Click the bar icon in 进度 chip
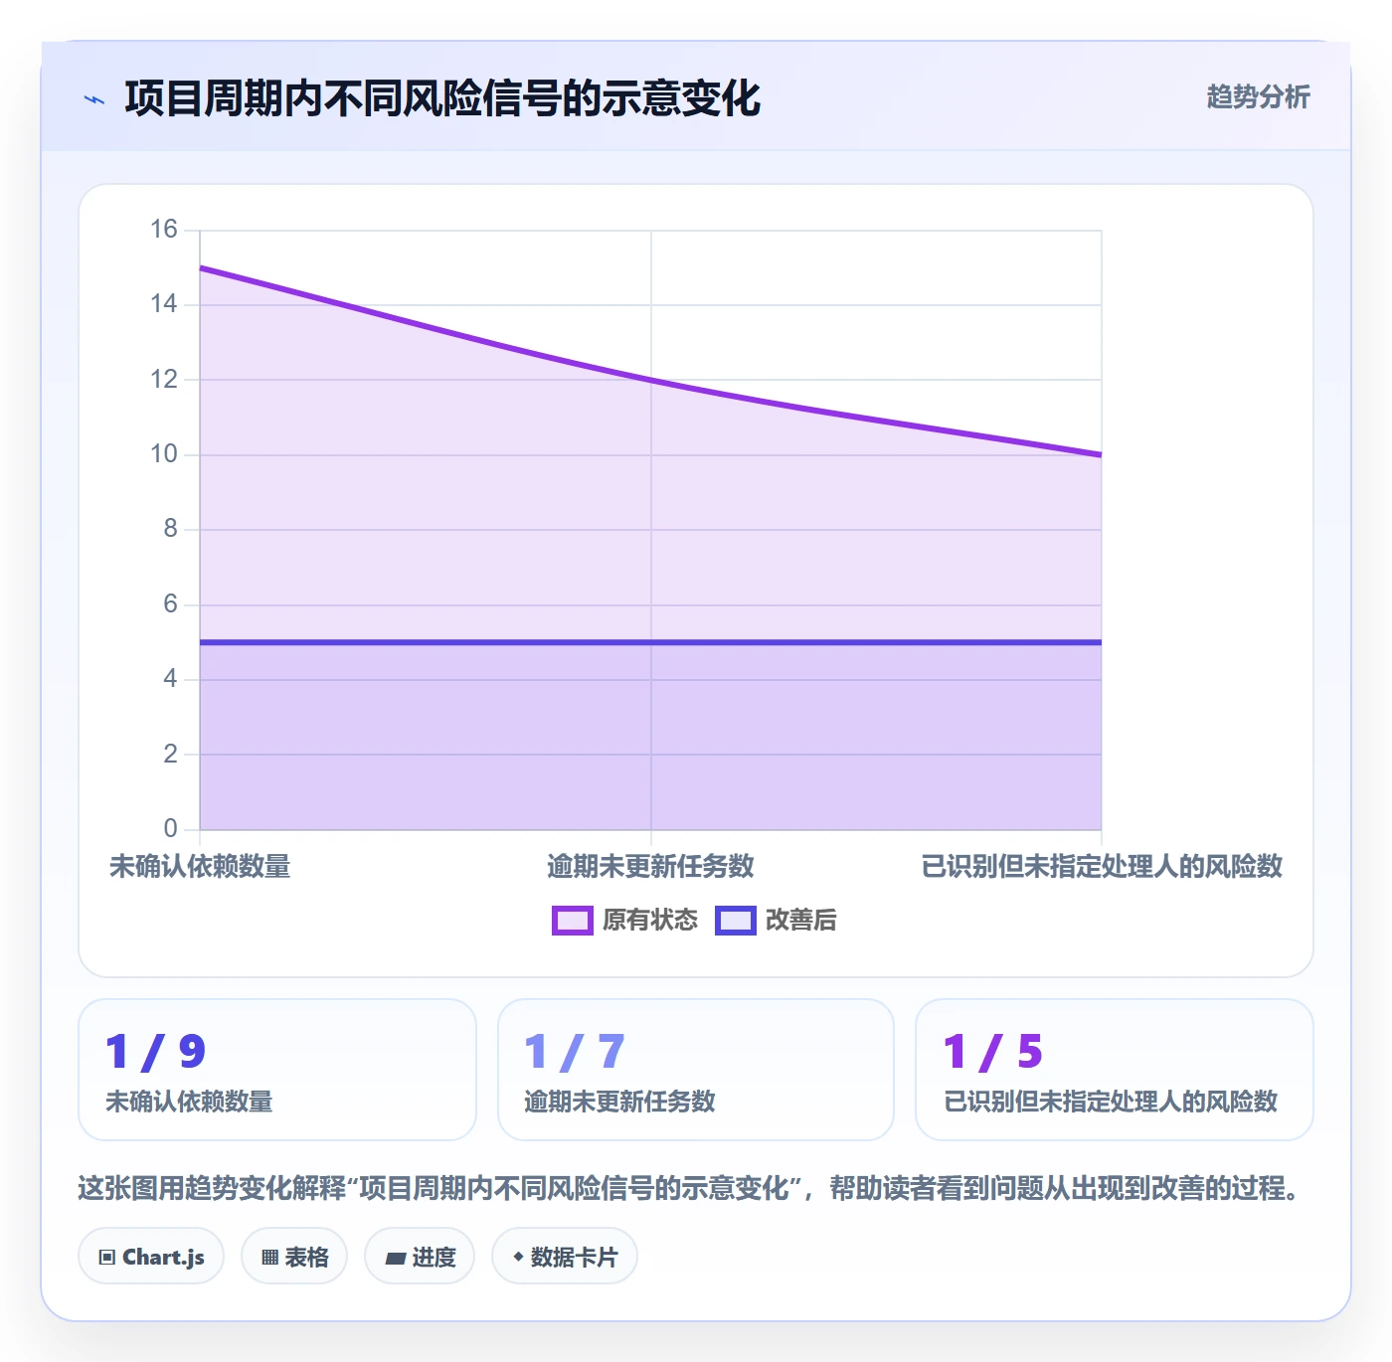The image size is (1392, 1362). [x=395, y=1259]
